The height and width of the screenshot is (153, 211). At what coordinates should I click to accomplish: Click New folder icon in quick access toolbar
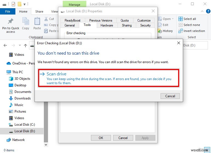(19, 4)
